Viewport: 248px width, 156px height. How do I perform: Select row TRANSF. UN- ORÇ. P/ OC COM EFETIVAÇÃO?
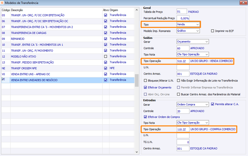point(68,15)
